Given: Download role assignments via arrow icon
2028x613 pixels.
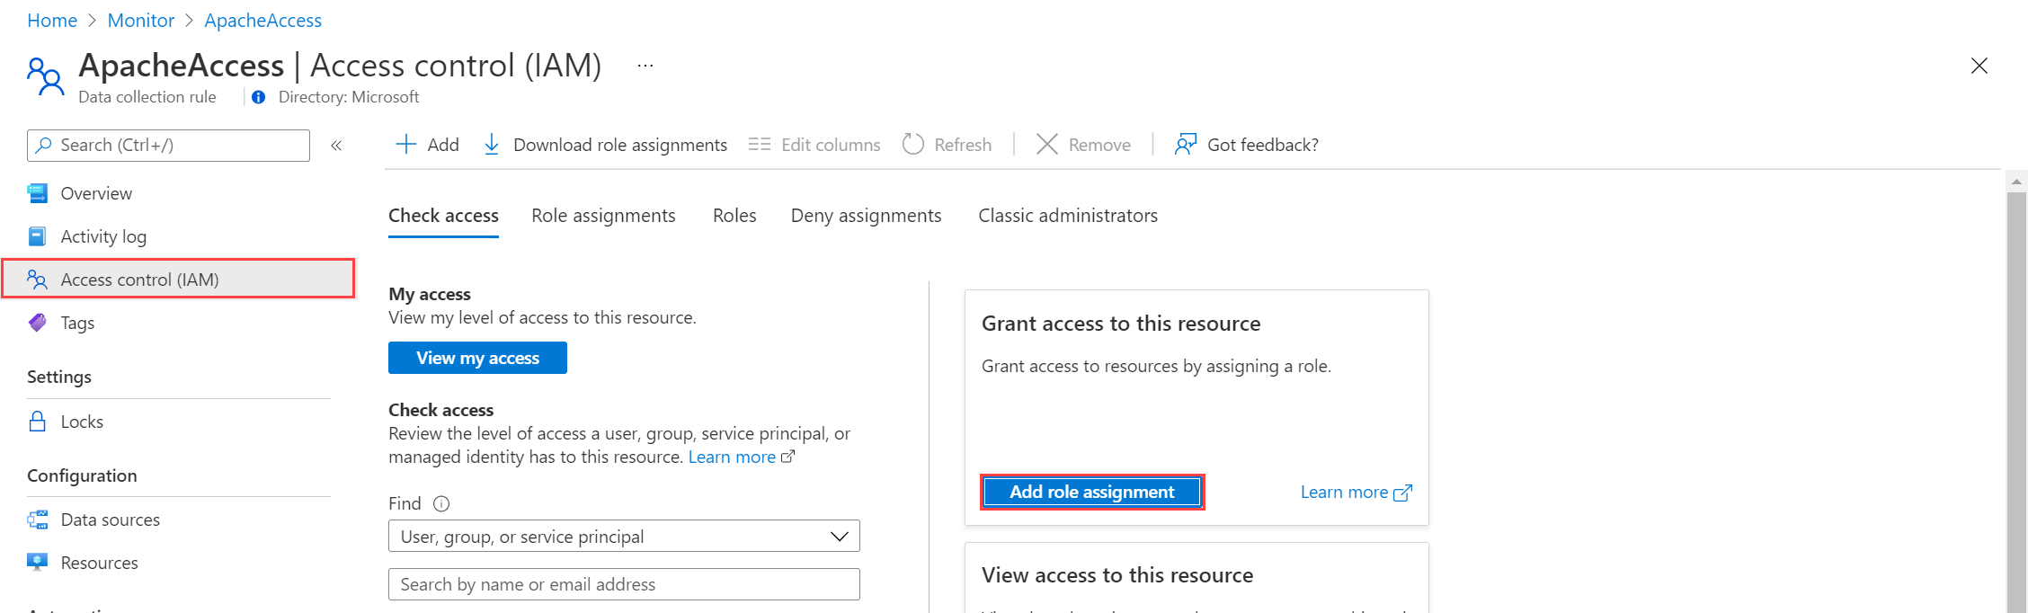Looking at the screenshot, I should pos(492,145).
